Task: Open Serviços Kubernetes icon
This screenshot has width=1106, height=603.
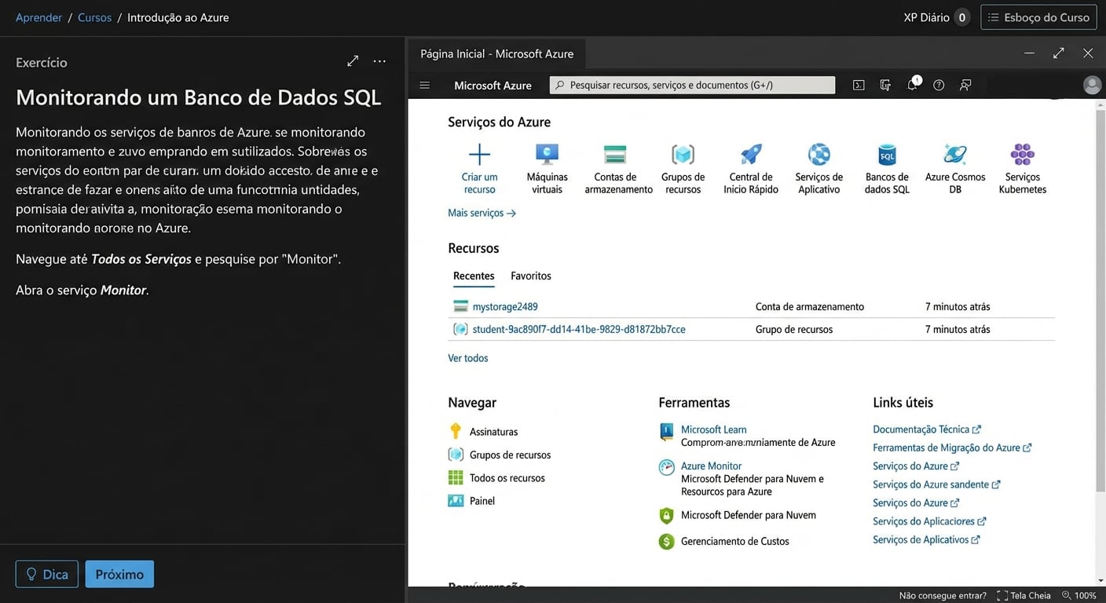Action: pyautogui.click(x=1023, y=154)
